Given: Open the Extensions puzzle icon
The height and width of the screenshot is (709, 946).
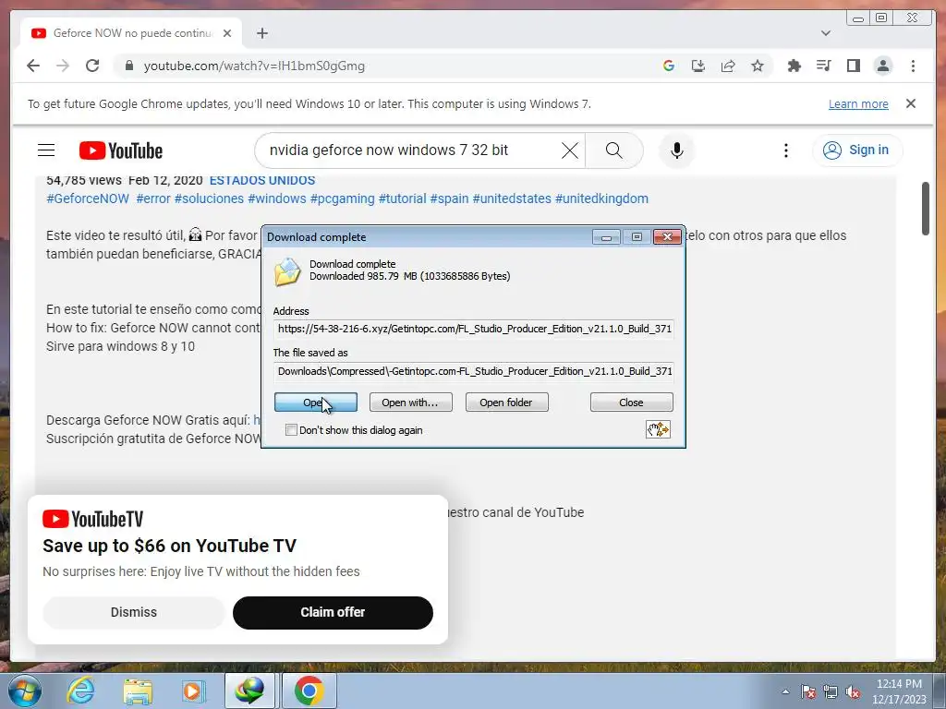Looking at the screenshot, I should (794, 66).
